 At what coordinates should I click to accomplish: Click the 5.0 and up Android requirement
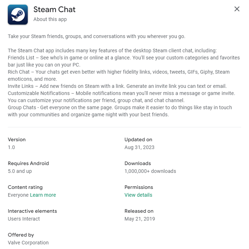20,171
